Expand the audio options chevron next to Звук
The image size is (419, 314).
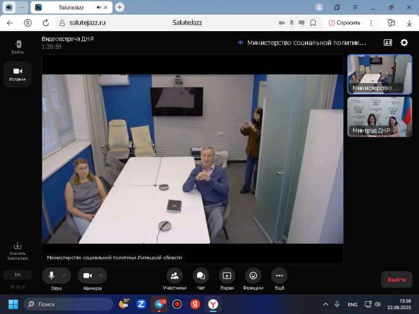tap(65, 276)
